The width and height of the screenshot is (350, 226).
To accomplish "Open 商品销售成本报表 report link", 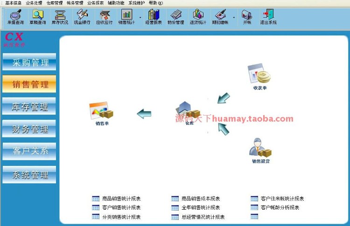I will pos(201,199).
